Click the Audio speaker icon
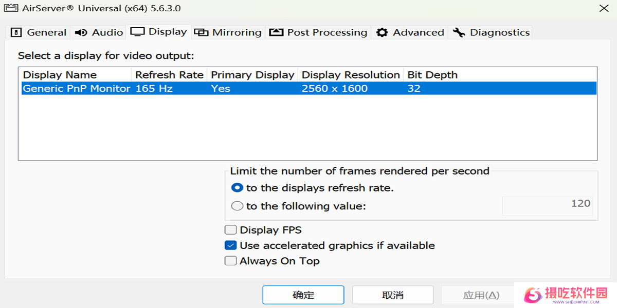 point(81,33)
